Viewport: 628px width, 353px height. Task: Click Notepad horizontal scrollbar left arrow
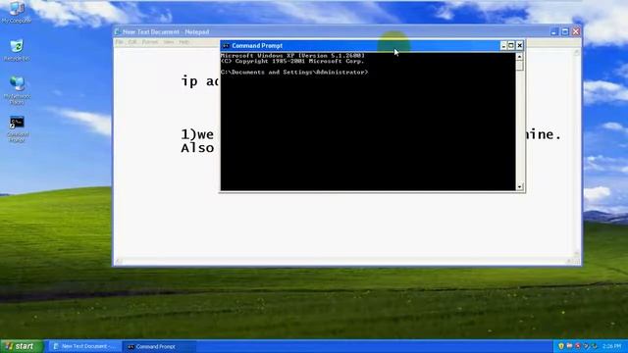pyautogui.click(x=119, y=262)
